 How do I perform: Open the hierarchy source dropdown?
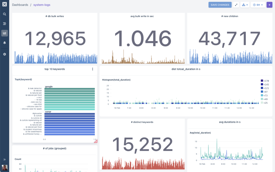(x=245, y=5)
